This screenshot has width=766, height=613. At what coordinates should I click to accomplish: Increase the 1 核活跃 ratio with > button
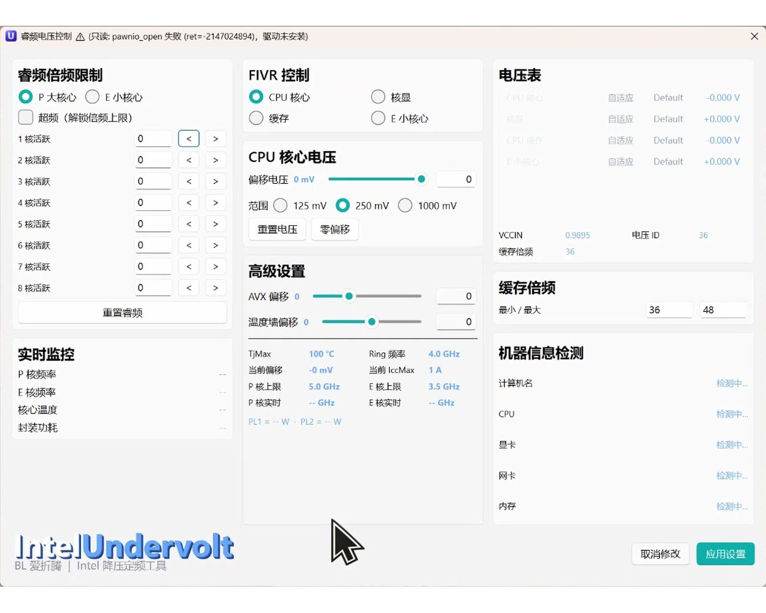point(215,139)
